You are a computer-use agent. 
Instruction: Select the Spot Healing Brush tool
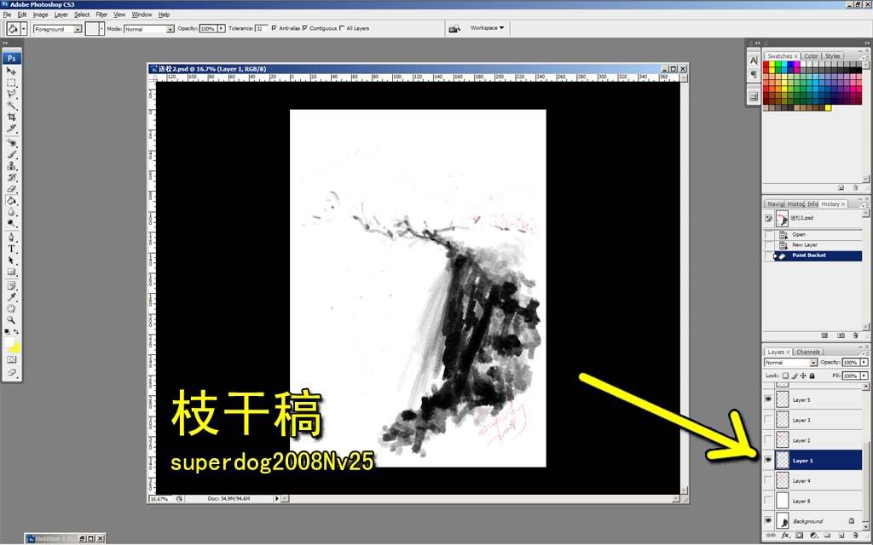11,143
